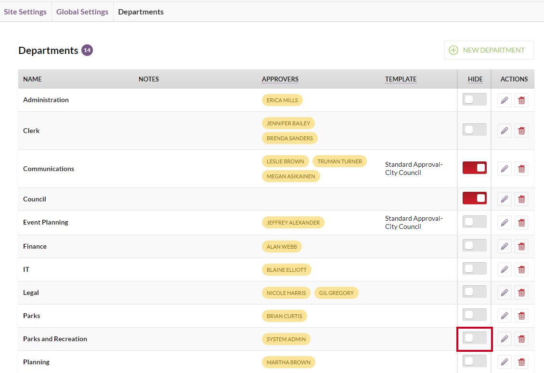Edit the Administration department

[x=505, y=100]
